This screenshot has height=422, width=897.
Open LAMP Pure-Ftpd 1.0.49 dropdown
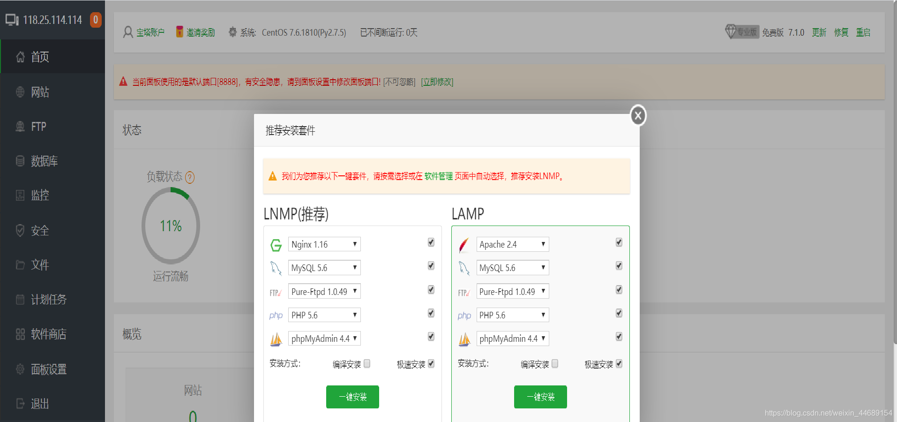tap(513, 292)
